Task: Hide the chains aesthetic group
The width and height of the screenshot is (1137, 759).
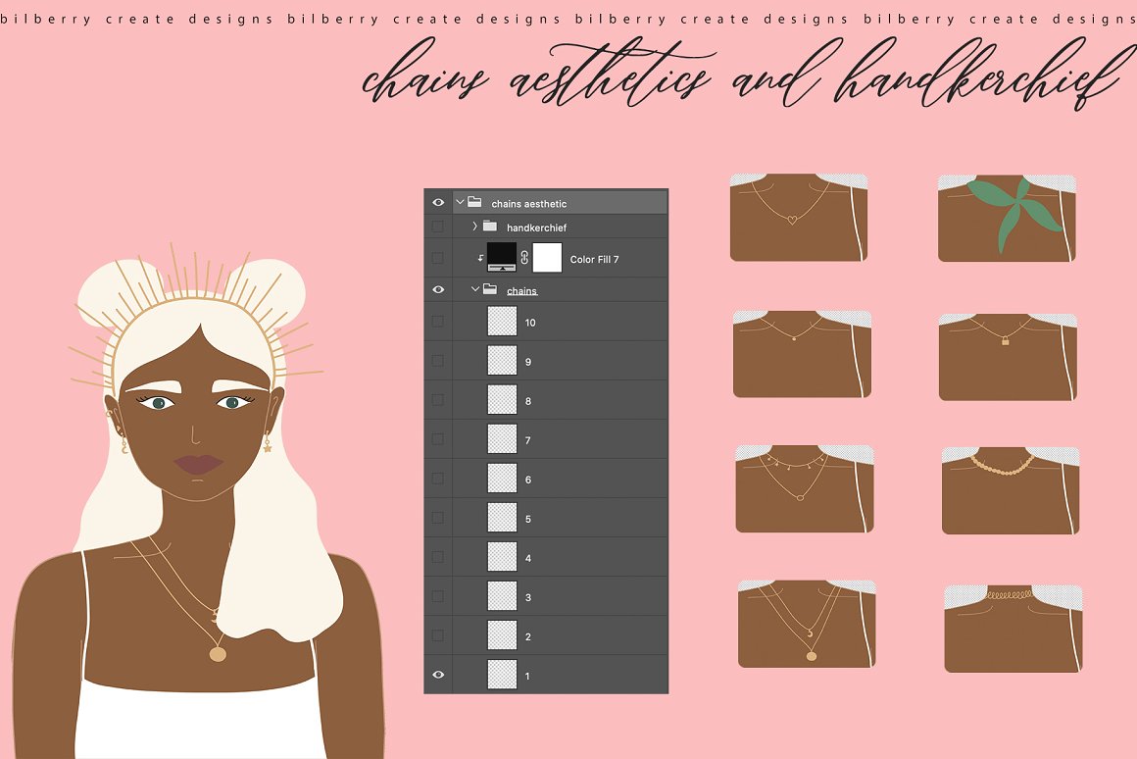Action: [x=438, y=203]
